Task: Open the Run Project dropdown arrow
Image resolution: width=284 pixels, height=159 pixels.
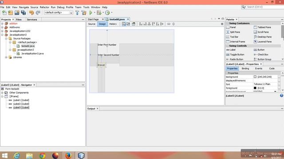Action: coord(95,13)
